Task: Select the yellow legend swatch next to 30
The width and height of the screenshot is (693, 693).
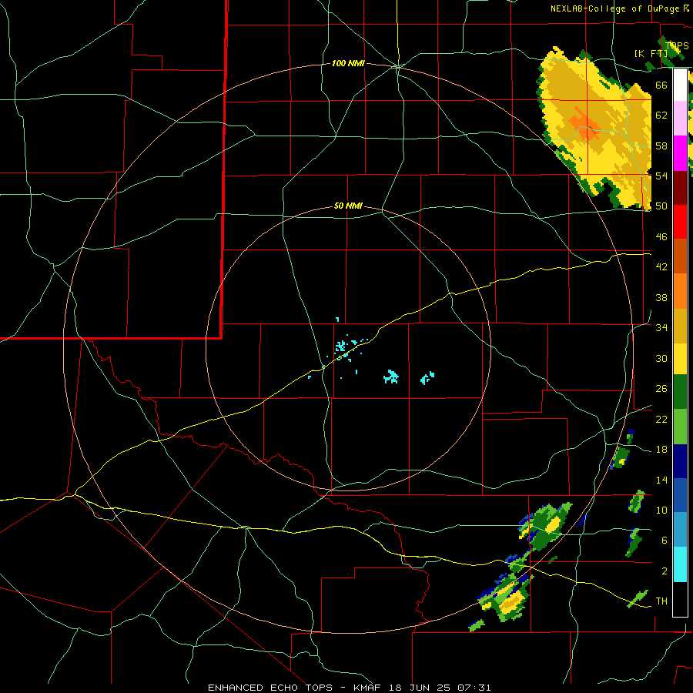Action: [x=680, y=358]
